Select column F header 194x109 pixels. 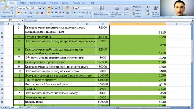click(x=138, y=24)
